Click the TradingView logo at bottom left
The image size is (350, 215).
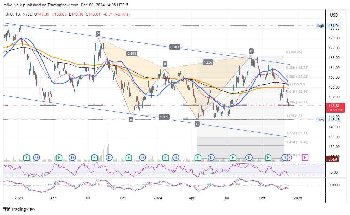coord(19,209)
